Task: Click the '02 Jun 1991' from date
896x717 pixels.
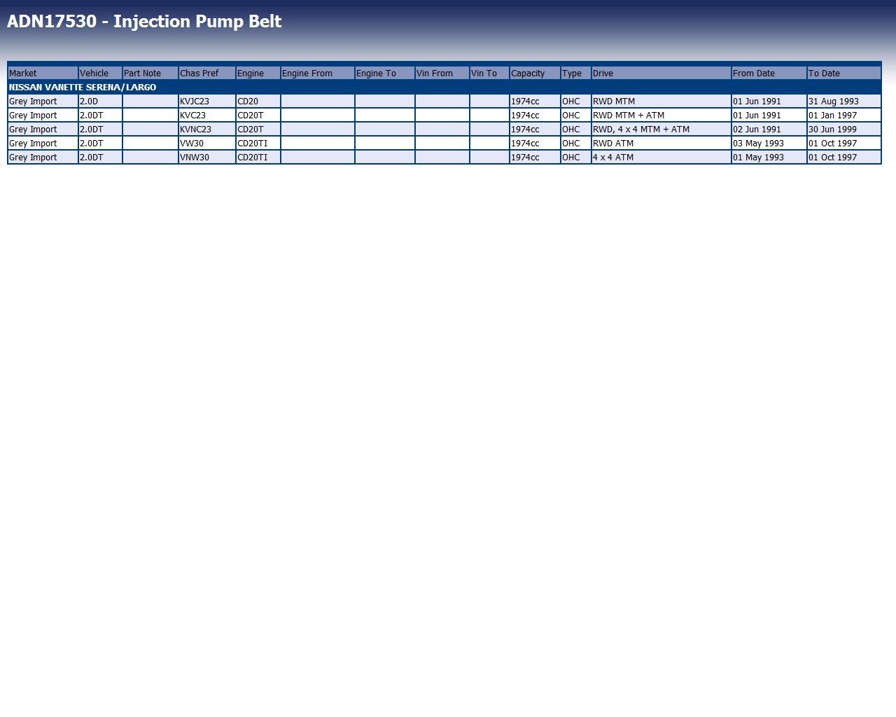Action: (x=769, y=129)
